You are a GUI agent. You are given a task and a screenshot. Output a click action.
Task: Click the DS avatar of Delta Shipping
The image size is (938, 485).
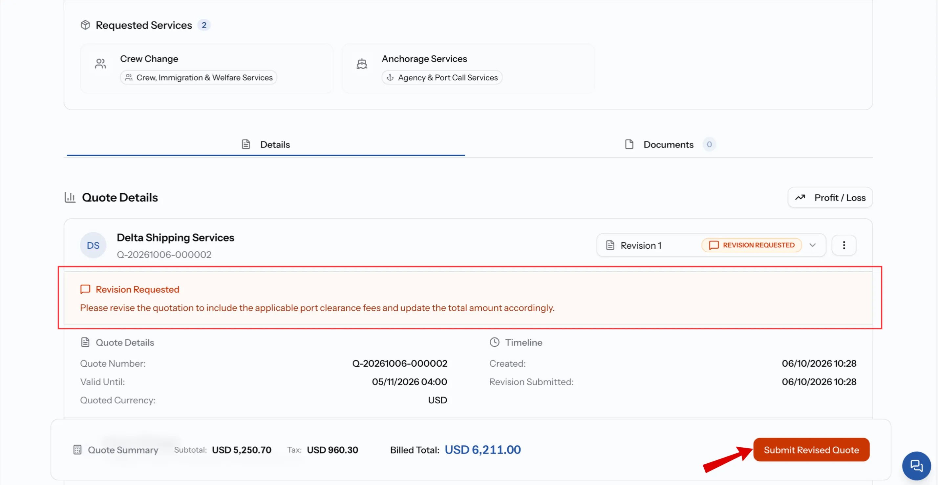click(93, 245)
